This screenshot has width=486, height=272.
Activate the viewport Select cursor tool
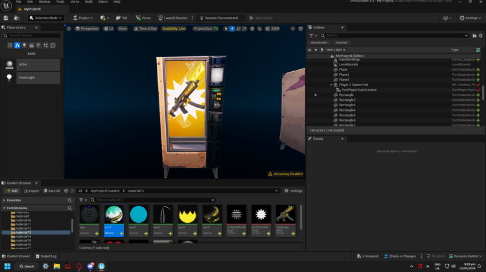[x=226, y=28]
